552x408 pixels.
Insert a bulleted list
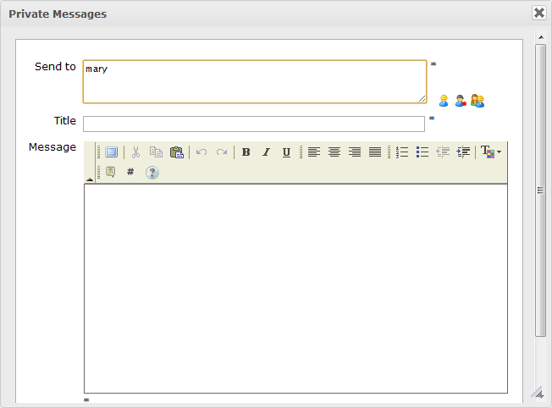click(422, 152)
